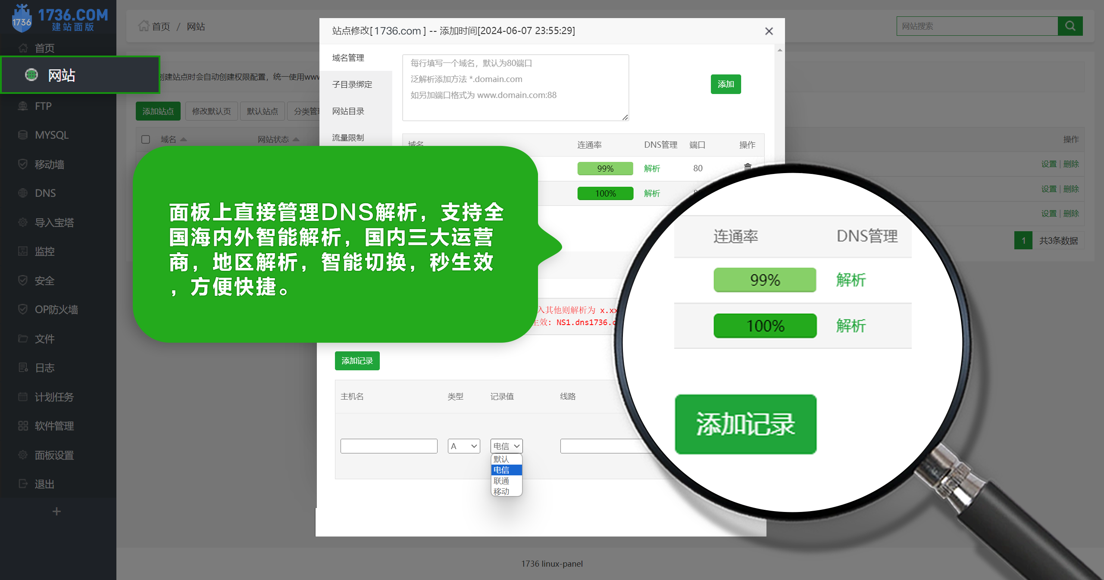Switch to 网站目录 tab
Screen dimensions: 1104x580
click(x=356, y=111)
